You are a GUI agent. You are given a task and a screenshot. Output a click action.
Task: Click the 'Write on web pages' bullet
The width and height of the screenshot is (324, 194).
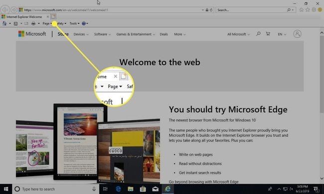click(x=196, y=154)
